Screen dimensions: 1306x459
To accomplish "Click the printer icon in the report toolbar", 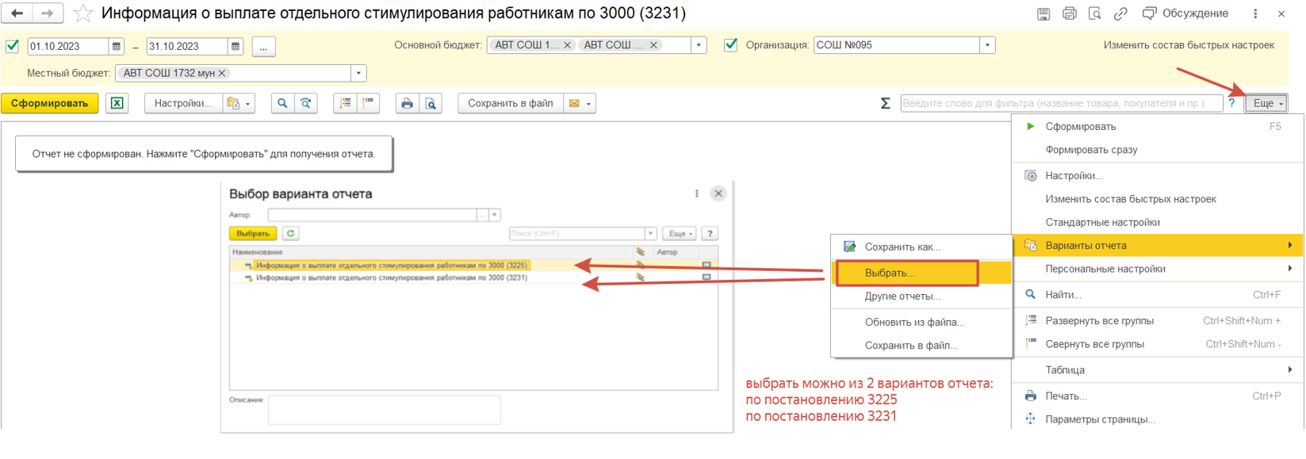I will click(407, 103).
